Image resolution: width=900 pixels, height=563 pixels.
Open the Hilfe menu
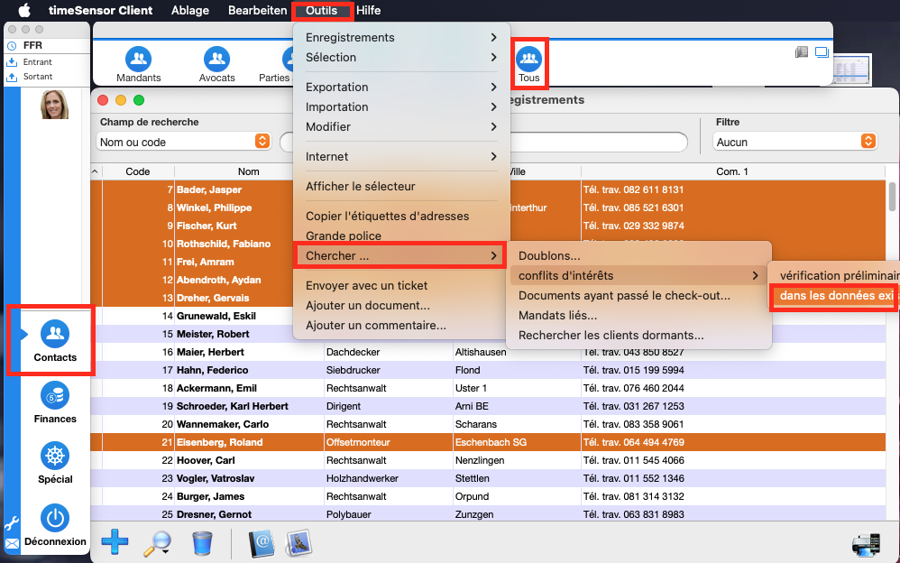[x=369, y=10]
